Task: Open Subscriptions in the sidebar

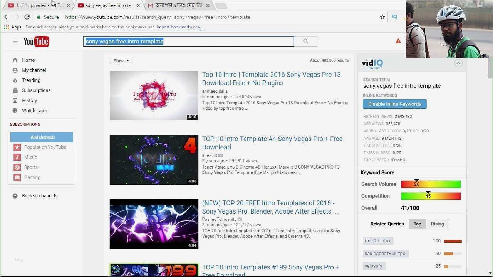Action: pyautogui.click(x=36, y=90)
